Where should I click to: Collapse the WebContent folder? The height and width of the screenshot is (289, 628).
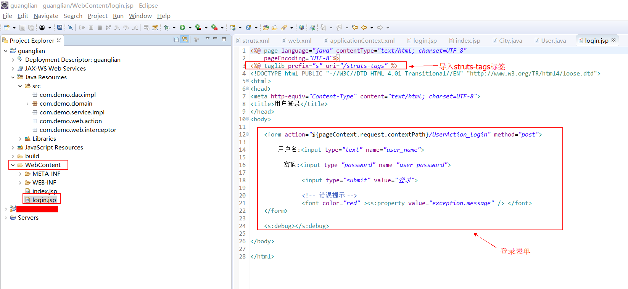(x=13, y=165)
